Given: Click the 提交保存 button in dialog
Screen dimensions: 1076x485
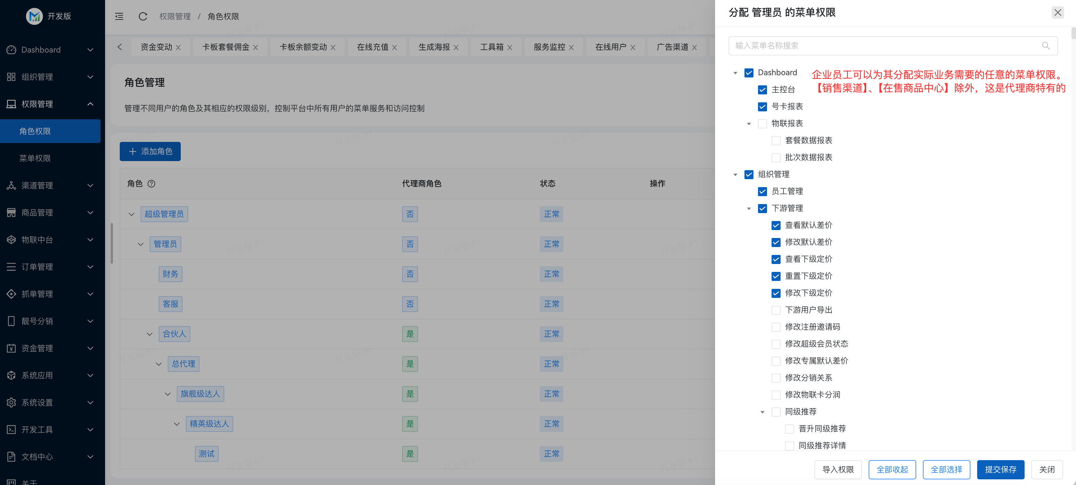Looking at the screenshot, I should (1000, 469).
